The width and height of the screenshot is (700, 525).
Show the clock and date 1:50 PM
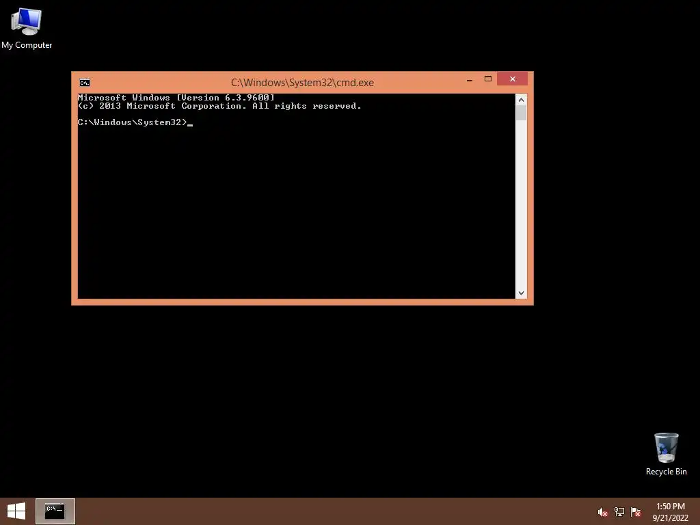[670, 512]
